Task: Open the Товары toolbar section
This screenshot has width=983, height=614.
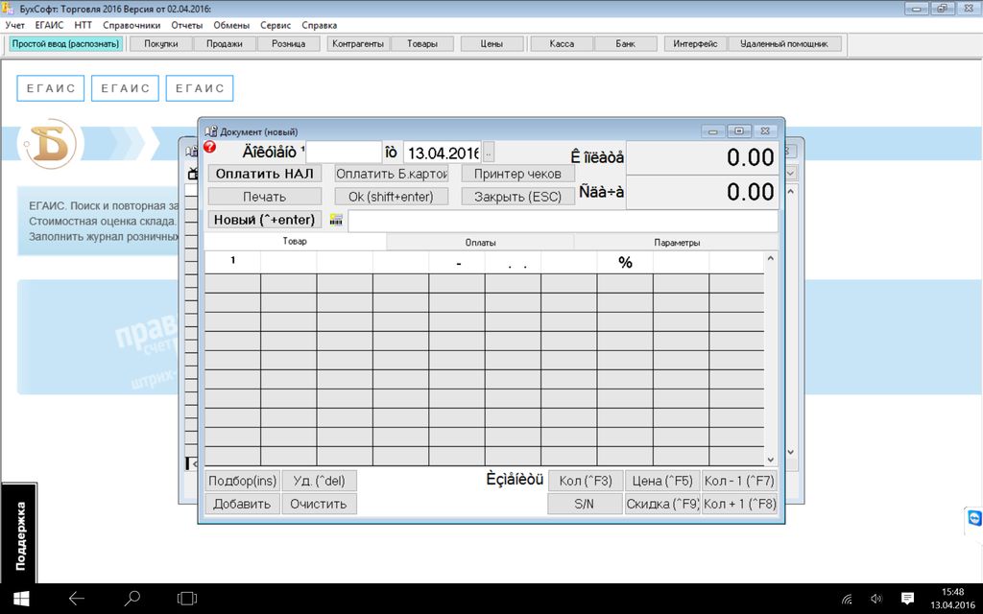Action: [421, 44]
